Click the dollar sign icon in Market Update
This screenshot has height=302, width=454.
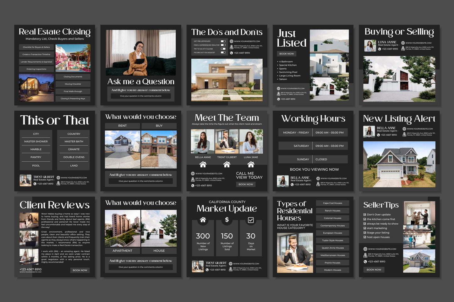point(227,220)
